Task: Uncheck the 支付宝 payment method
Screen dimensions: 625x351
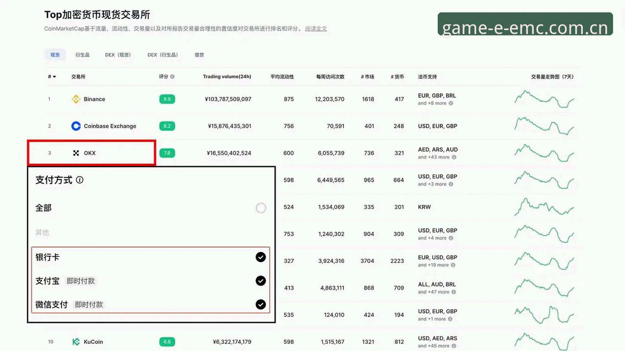Action: (x=261, y=281)
